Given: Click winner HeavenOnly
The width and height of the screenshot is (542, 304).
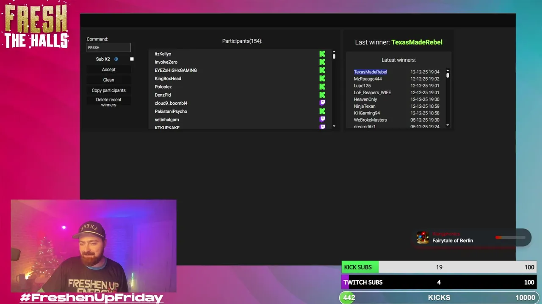Looking at the screenshot, I should tap(365, 99).
